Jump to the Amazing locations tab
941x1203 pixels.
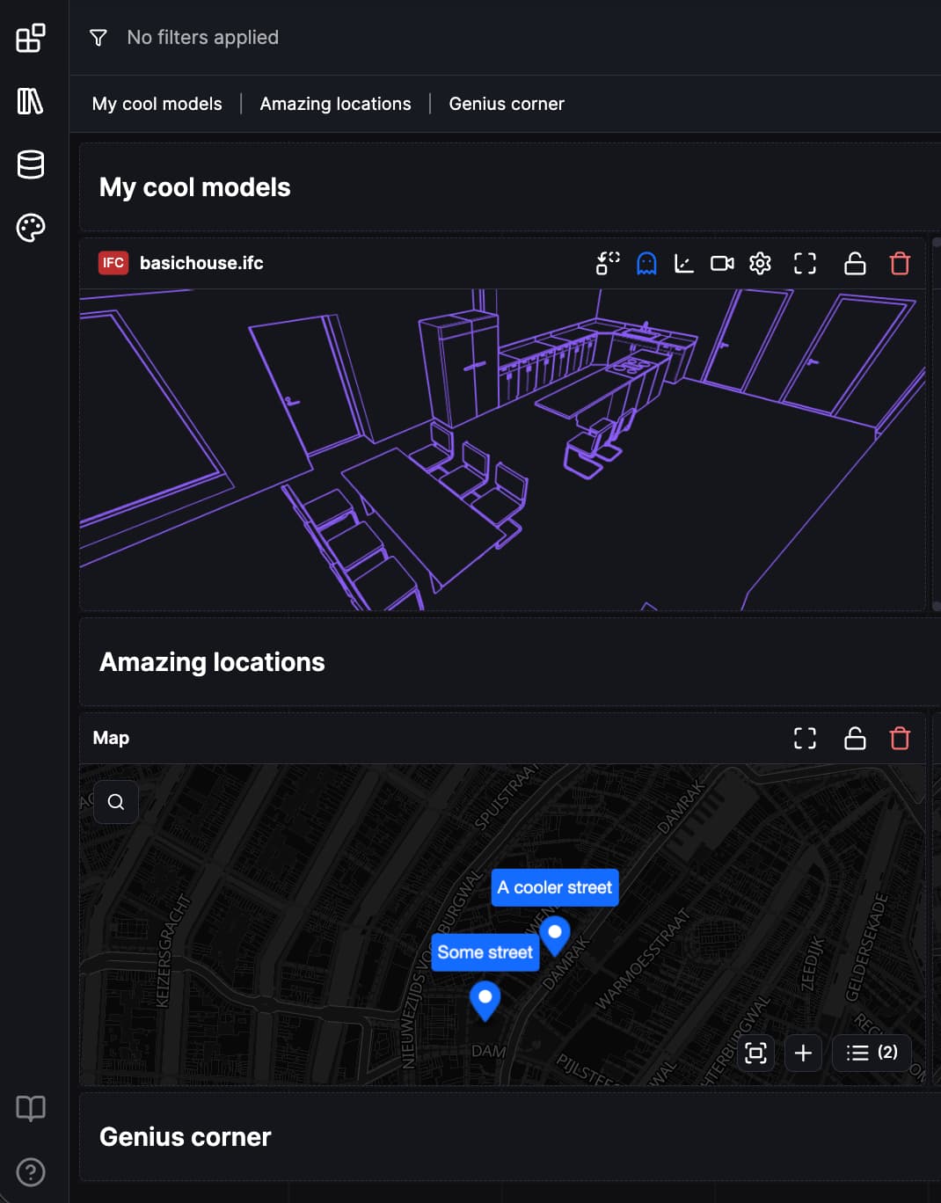coord(335,104)
